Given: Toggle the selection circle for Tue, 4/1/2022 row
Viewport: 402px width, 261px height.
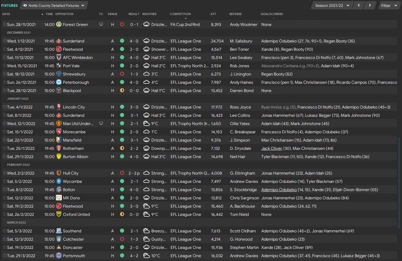Looking at the screenshot, I should click(4, 107).
